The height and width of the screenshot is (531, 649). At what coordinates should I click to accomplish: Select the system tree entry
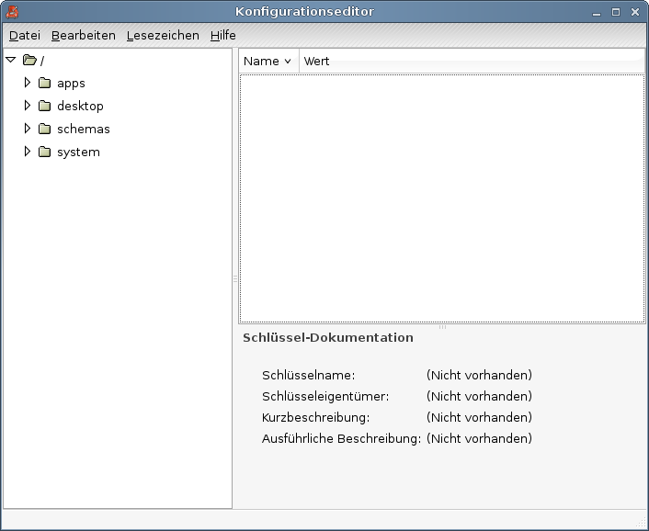click(78, 153)
